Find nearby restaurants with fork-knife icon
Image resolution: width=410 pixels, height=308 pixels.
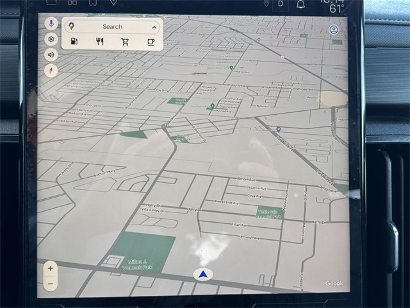coord(100,42)
